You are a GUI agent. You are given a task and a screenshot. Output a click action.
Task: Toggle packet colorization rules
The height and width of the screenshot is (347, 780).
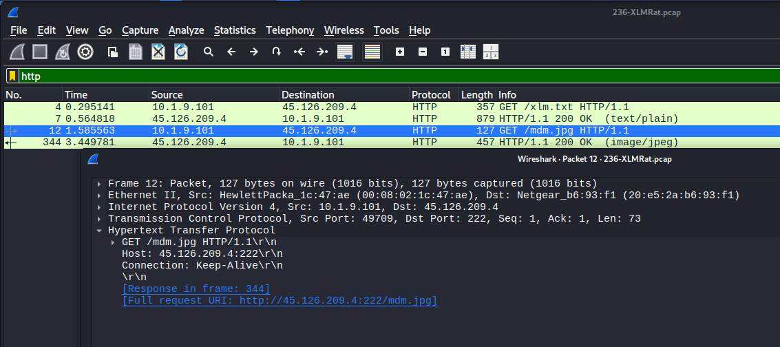click(372, 52)
